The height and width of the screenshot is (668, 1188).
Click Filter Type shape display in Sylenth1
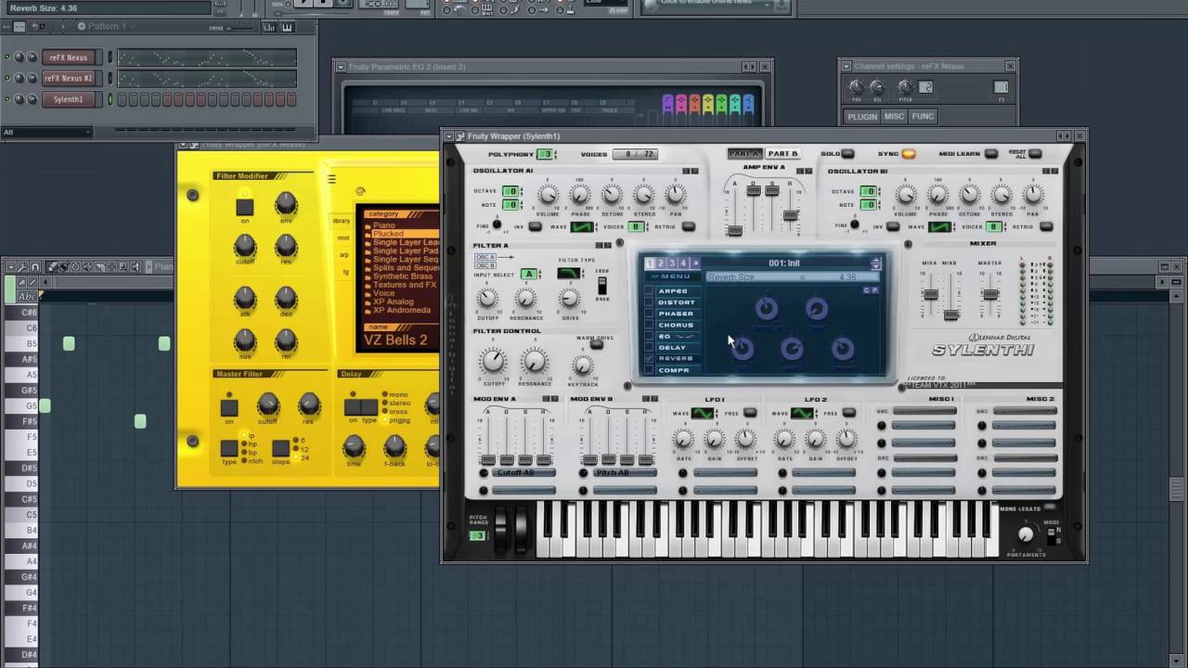click(x=569, y=273)
